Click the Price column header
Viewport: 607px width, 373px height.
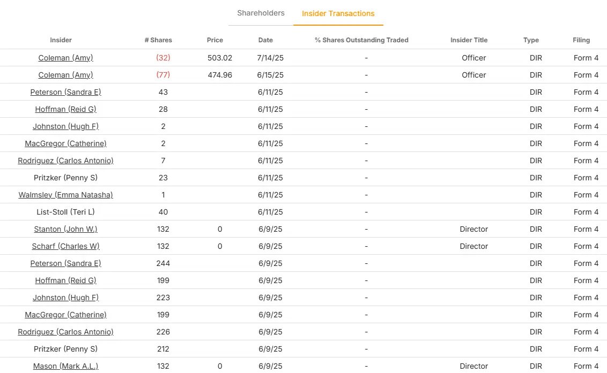(215, 40)
